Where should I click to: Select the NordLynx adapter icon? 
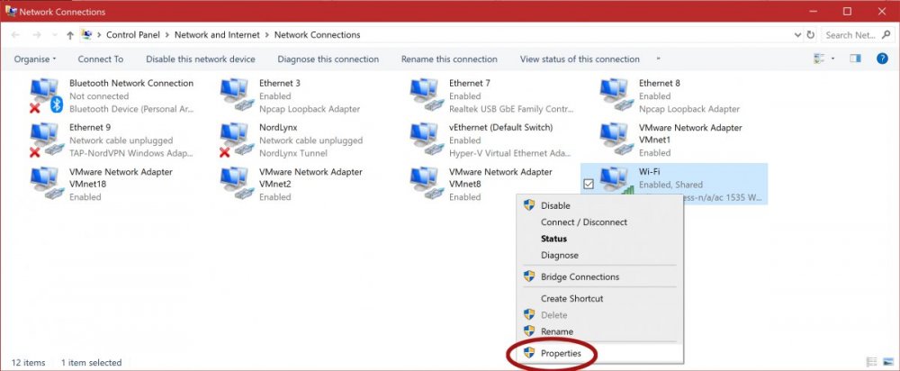[237, 140]
